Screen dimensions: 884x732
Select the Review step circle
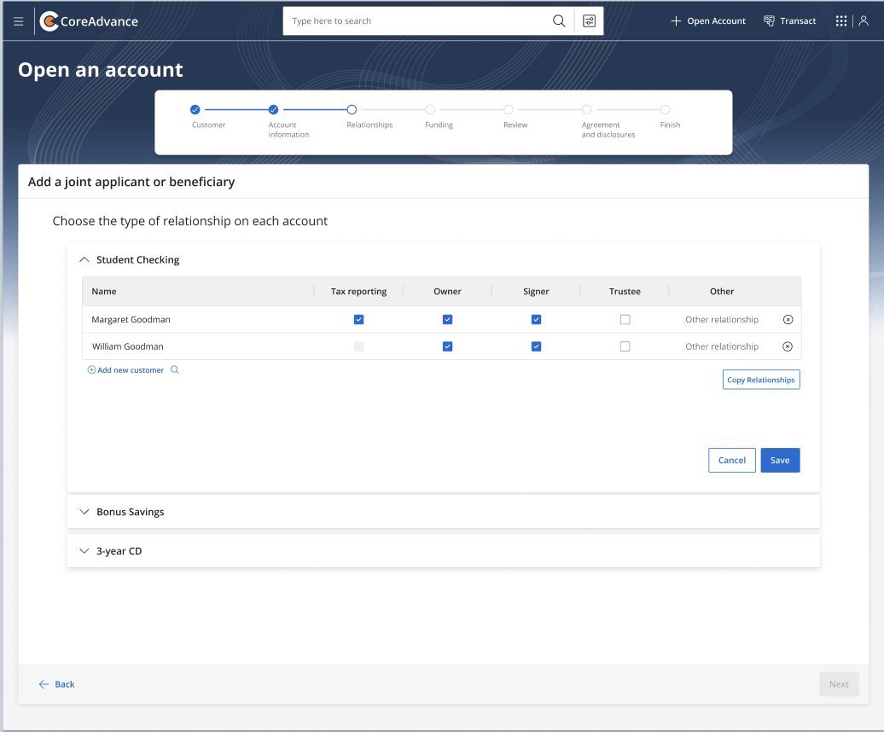pyautogui.click(x=509, y=109)
